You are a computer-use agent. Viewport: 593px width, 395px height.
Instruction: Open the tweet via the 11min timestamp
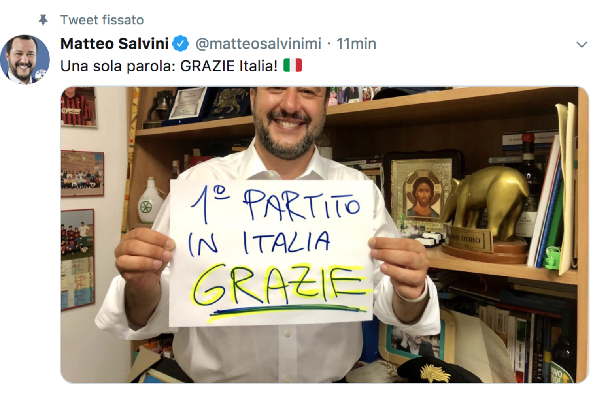coord(356,43)
